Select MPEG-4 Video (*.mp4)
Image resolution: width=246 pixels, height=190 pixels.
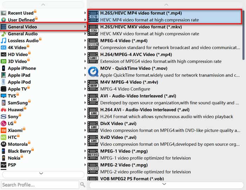click(x=165, y=44)
